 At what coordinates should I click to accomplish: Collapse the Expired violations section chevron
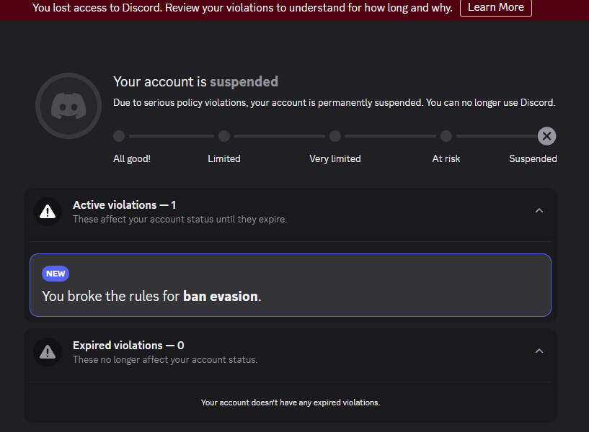pyautogui.click(x=539, y=351)
